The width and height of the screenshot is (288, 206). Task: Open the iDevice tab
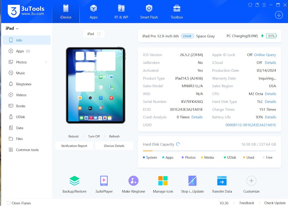(x=66, y=12)
